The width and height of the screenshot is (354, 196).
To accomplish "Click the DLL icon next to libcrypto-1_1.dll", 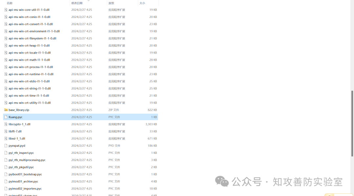I will point(6,124).
